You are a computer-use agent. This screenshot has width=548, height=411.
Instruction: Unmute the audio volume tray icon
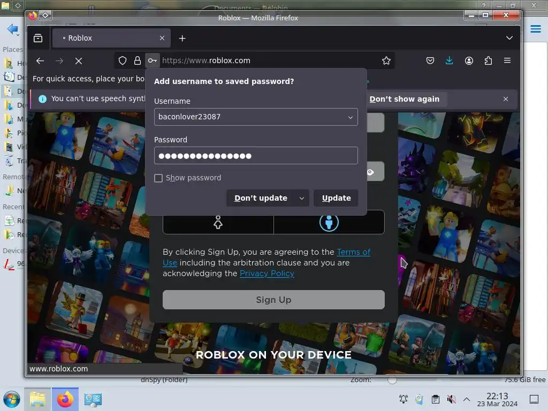point(451,399)
